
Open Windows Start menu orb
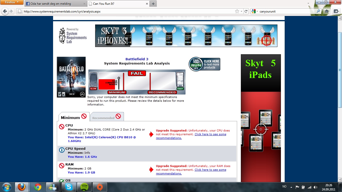[7, 187]
